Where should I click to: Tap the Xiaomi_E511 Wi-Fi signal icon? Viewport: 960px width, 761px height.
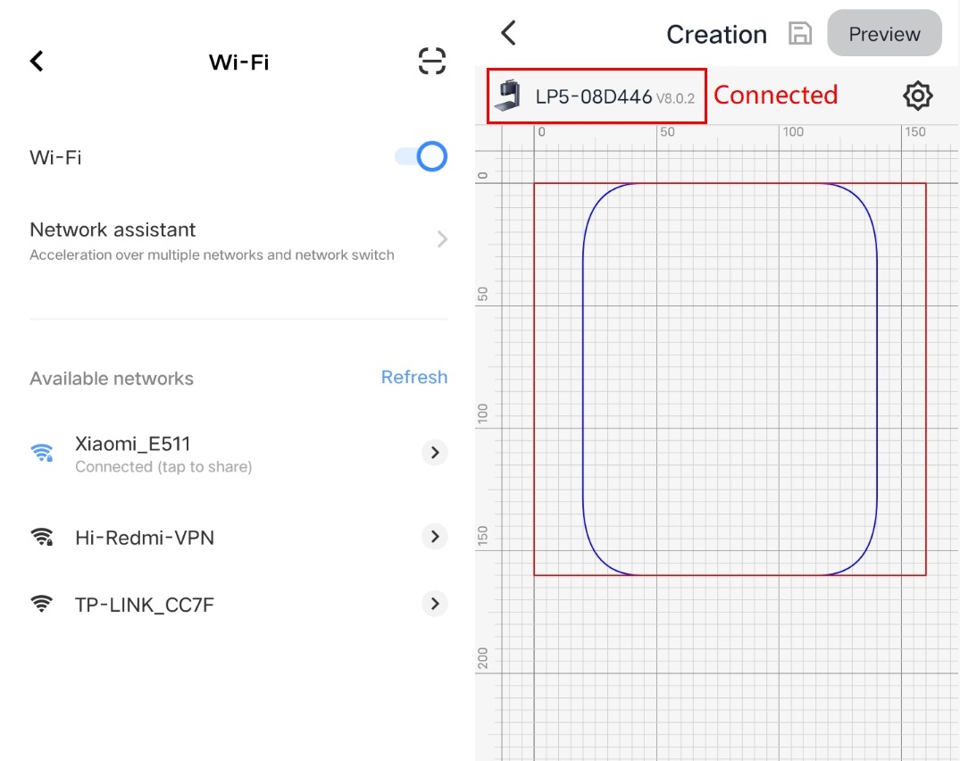point(42,453)
